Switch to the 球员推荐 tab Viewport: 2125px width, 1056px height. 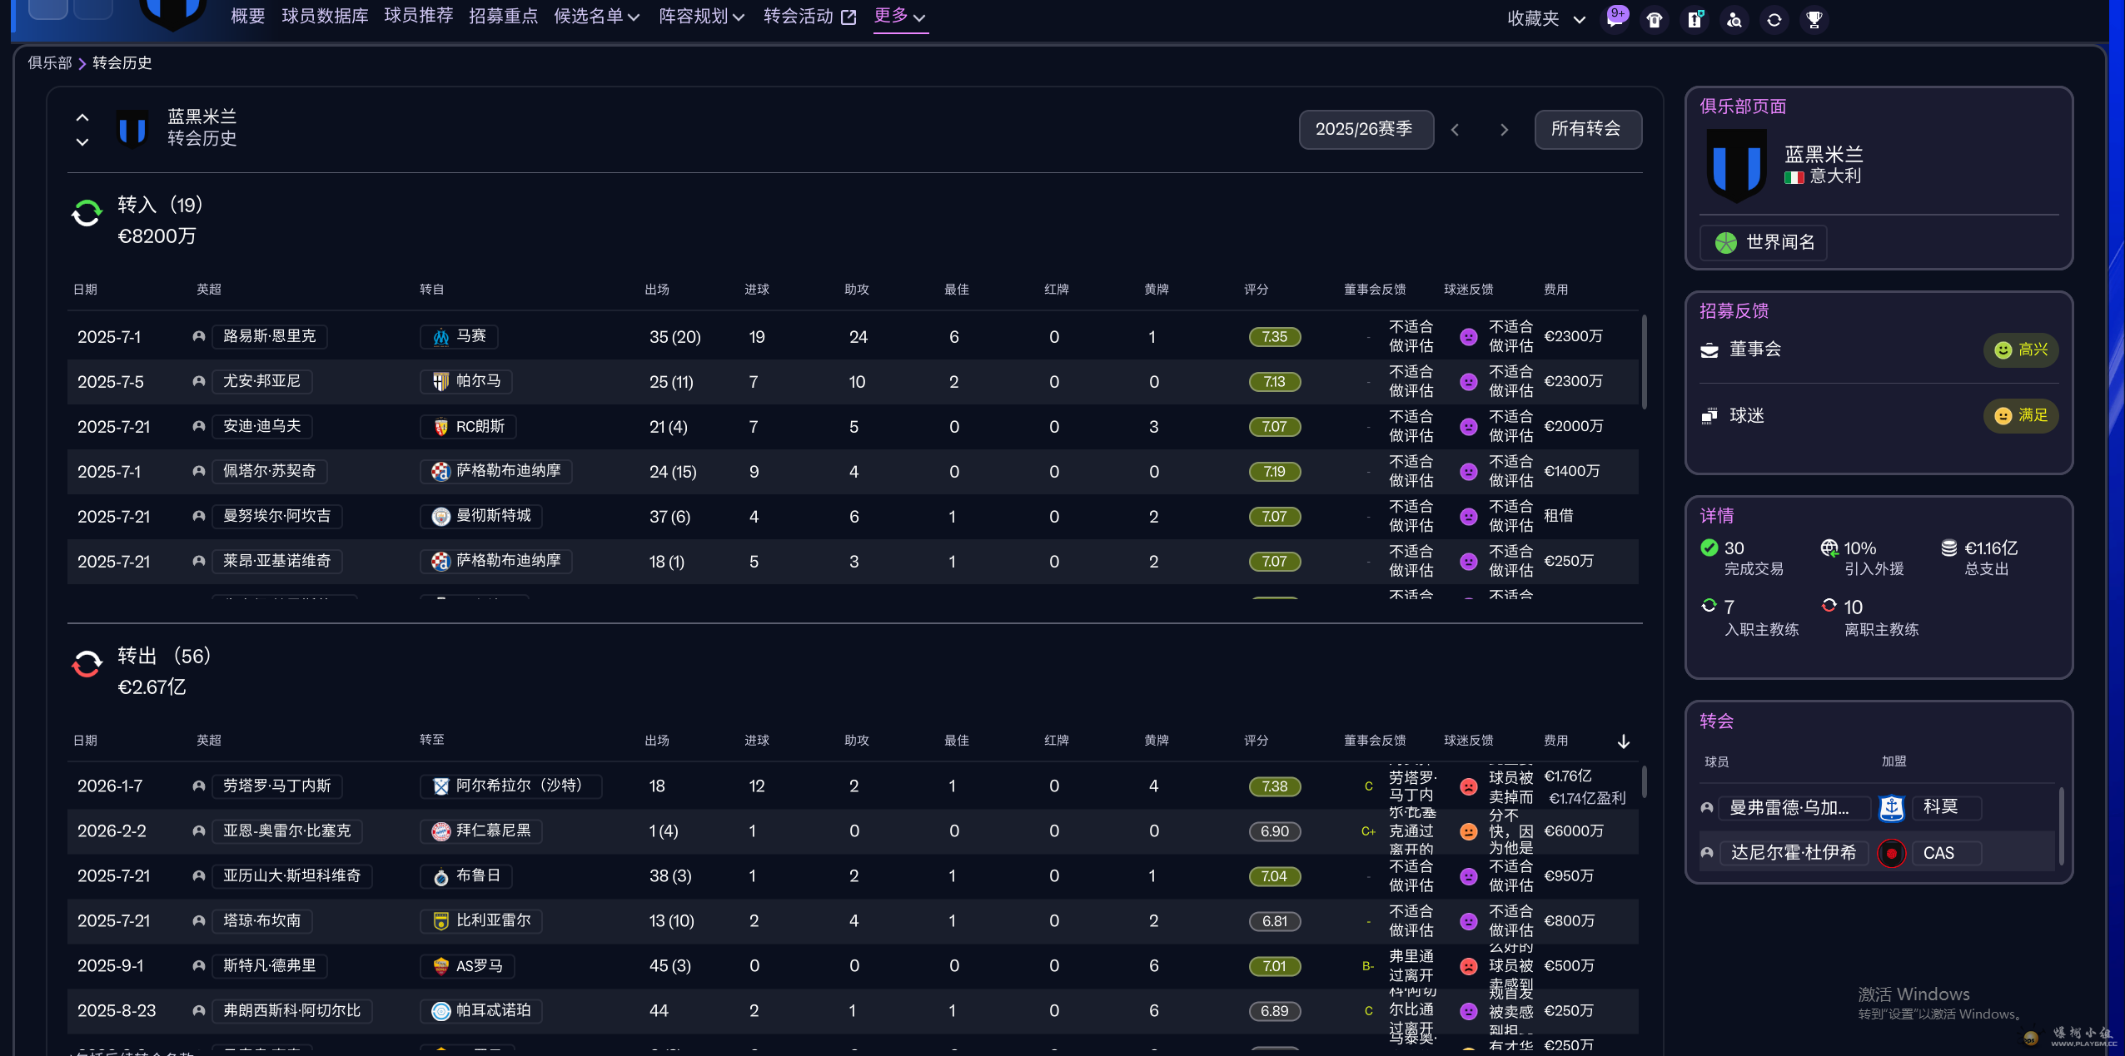point(419,17)
